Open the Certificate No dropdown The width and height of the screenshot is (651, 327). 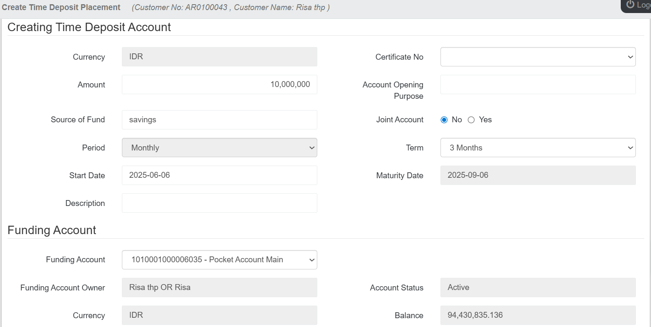tap(538, 57)
